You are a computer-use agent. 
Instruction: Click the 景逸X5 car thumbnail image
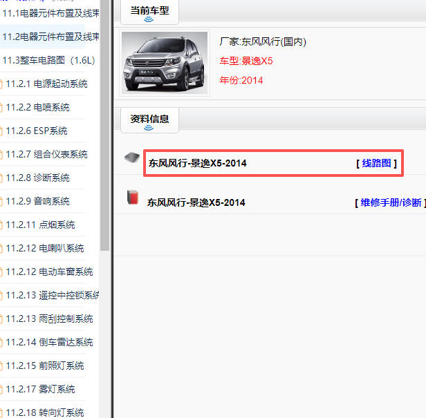click(x=165, y=63)
